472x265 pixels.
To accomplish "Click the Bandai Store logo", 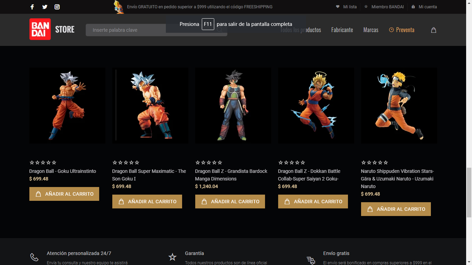I will pos(52,29).
